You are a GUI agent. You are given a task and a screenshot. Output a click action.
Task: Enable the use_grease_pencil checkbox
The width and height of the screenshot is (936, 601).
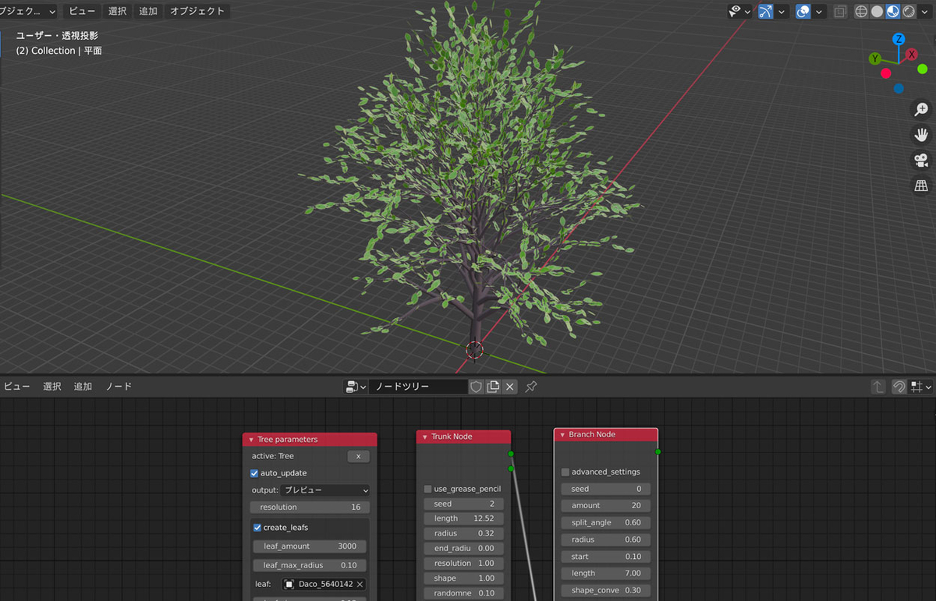point(428,489)
